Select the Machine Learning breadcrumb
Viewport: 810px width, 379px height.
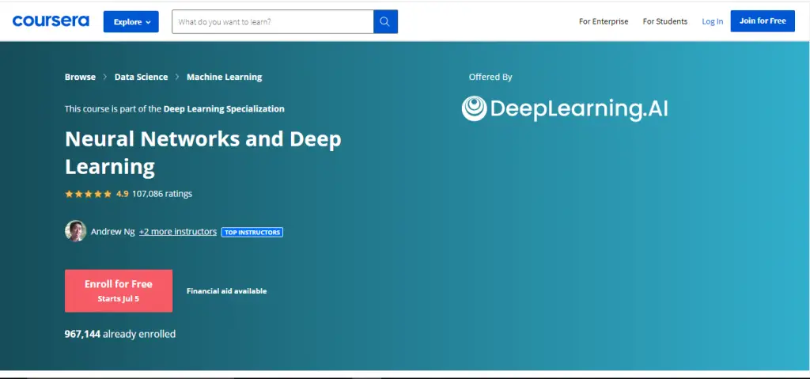(x=224, y=78)
